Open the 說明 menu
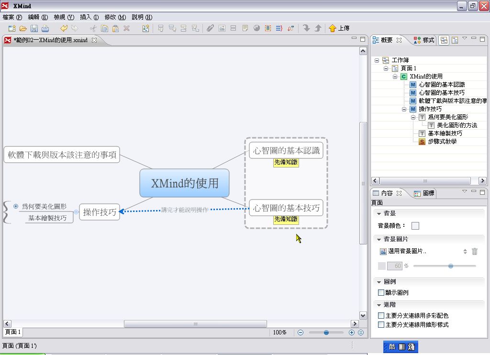 142,17
